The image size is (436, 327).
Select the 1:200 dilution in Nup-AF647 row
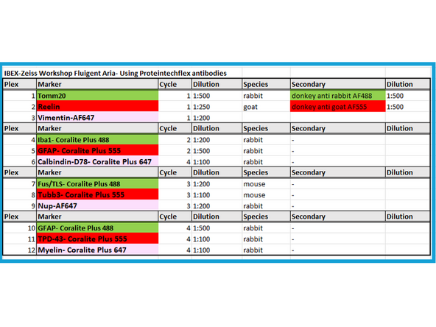pos(217,205)
